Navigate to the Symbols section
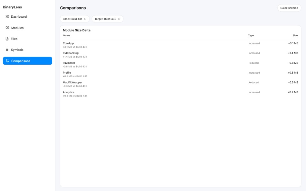 tap(16, 50)
